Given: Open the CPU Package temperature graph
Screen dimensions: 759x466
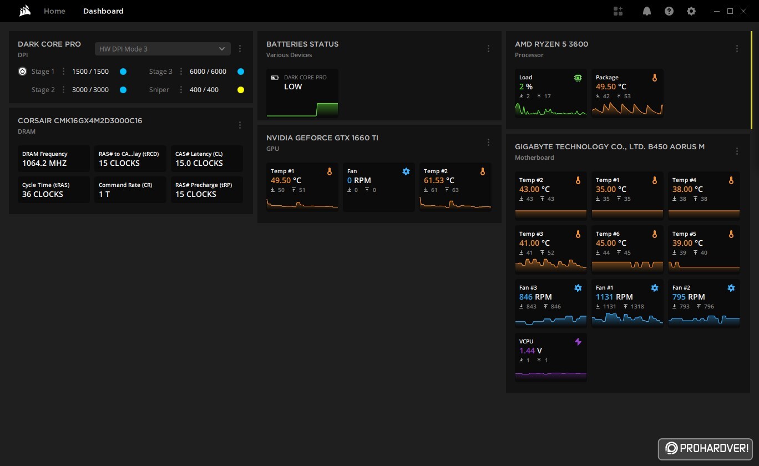Looking at the screenshot, I should (628, 109).
